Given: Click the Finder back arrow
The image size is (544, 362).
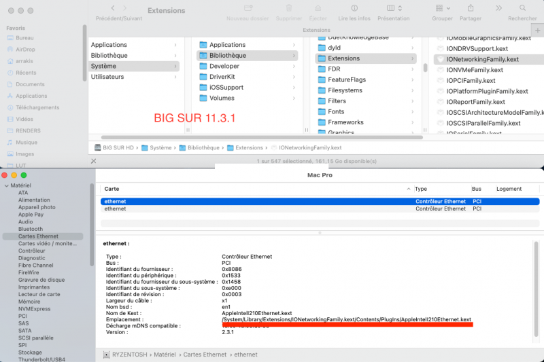Looking at the screenshot, I should (113, 8).
